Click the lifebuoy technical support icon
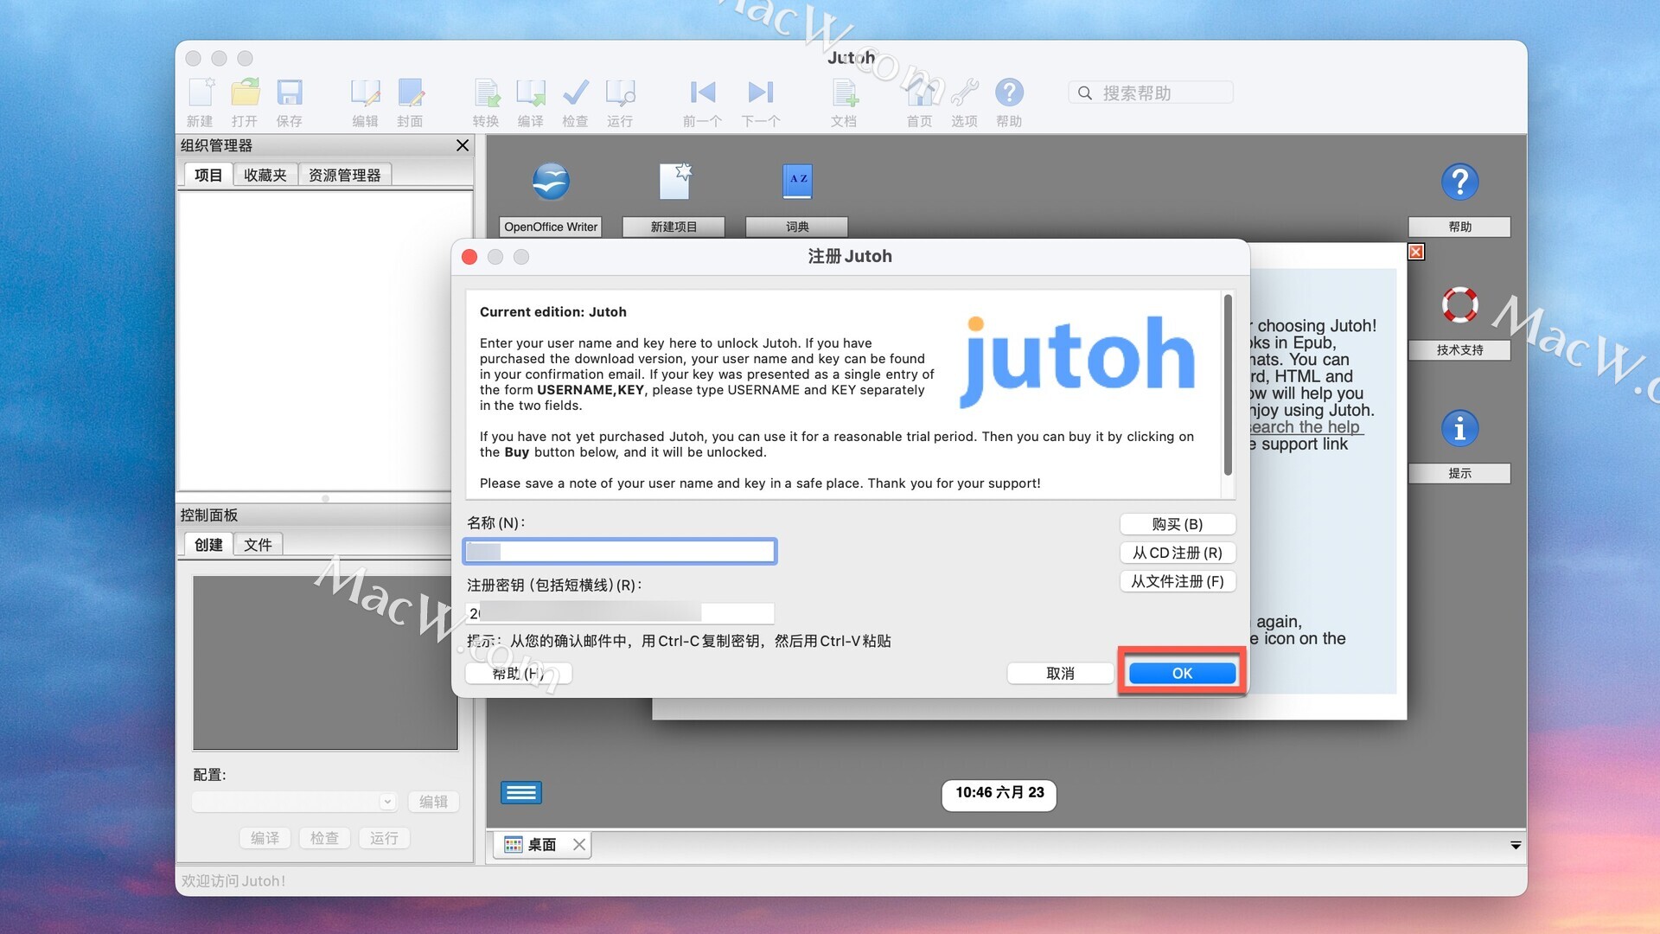 click(x=1459, y=304)
